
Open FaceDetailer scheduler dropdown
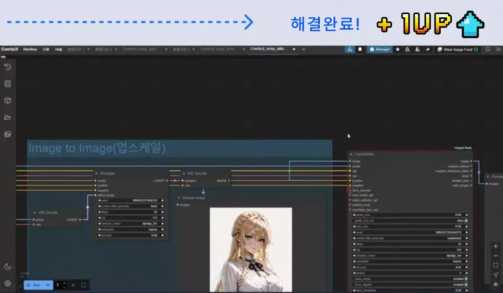[410, 261]
